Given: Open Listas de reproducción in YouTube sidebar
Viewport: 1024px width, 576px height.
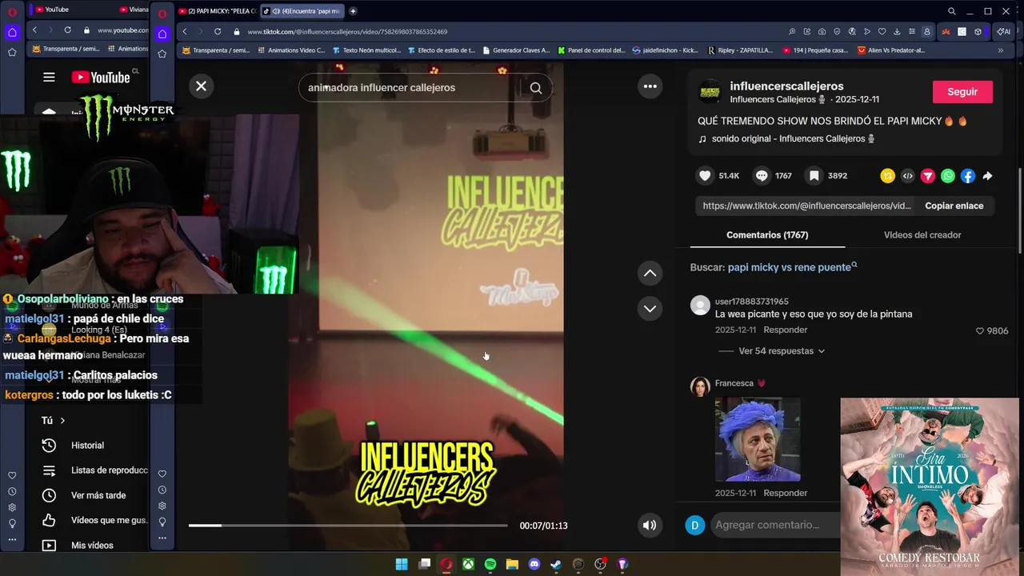Looking at the screenshot, I should (x=94, y=470).
